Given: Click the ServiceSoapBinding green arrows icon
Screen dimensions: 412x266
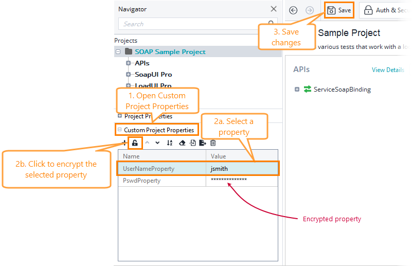Looking at the screenshot, I should tap(308, 89).
